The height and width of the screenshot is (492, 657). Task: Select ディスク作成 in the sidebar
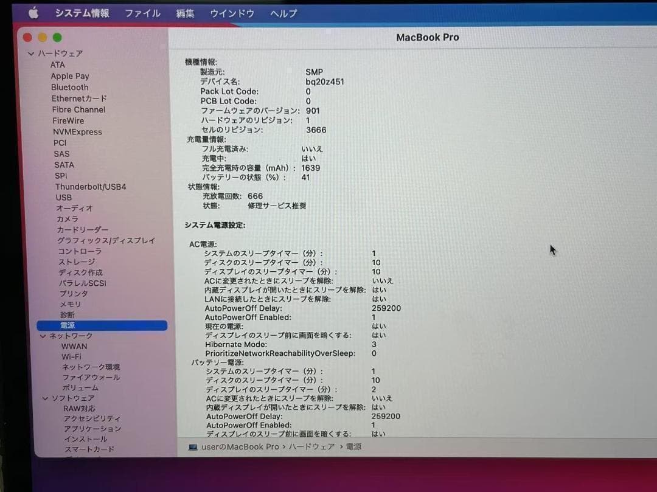(80, 272)
